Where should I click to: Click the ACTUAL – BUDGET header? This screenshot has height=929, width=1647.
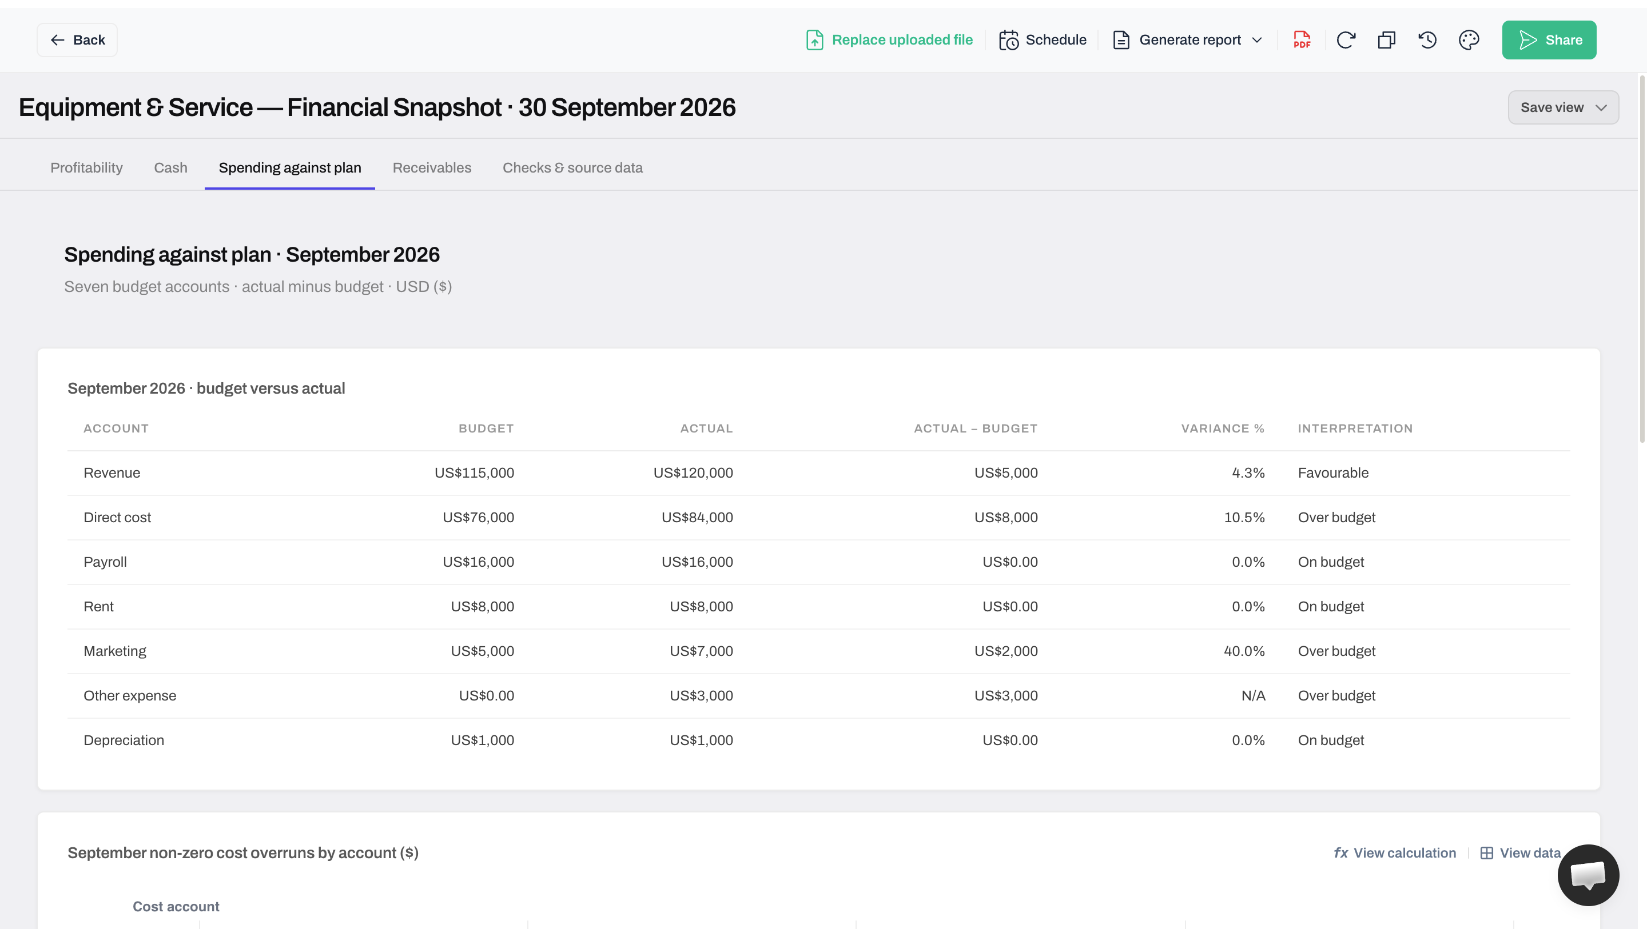click(975, 429)
